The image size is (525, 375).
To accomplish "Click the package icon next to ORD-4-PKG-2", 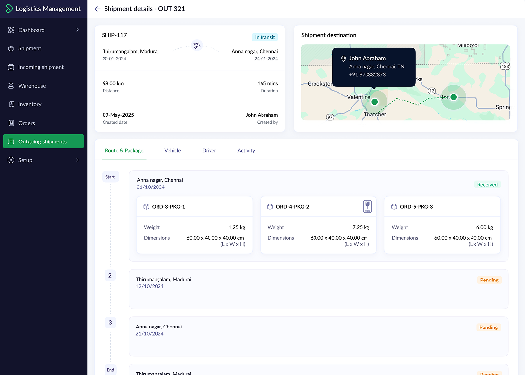I will coord(270,207).
